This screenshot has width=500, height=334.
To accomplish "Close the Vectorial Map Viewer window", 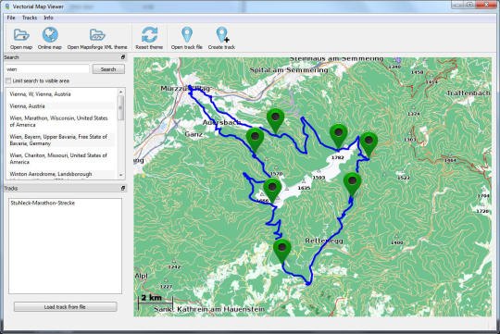I will 486,5.
